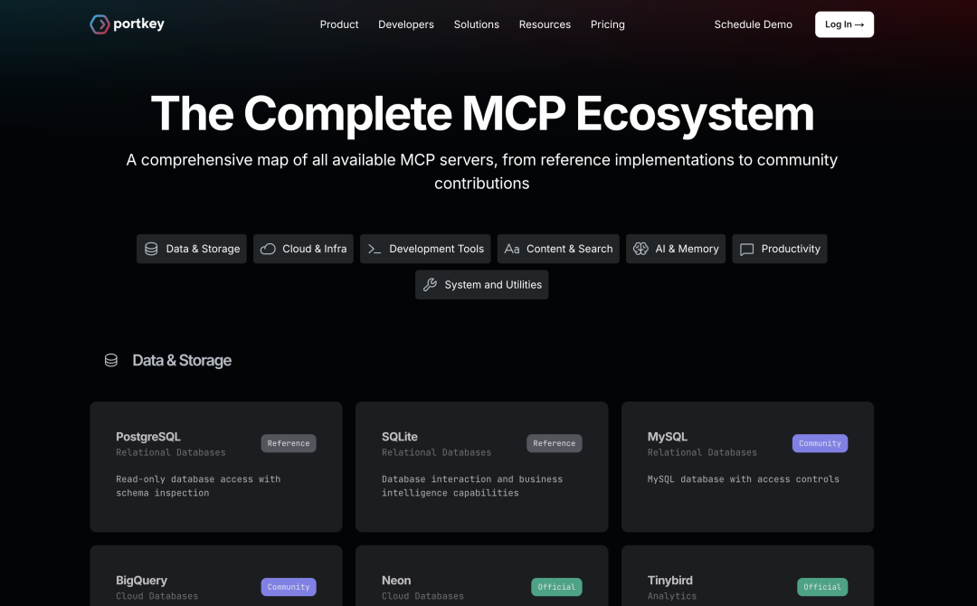977x606 pixels.
Task: Select the MySQL Community badge
Action: (820, 443)
